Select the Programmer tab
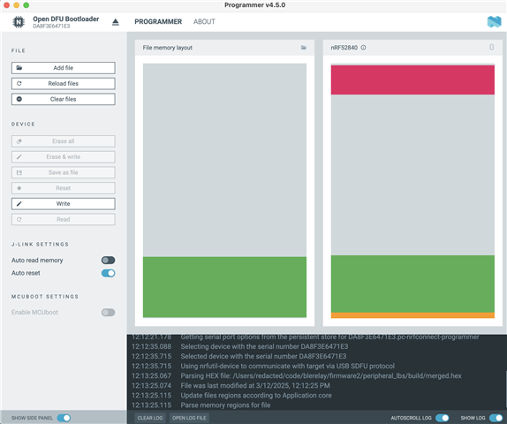This screenshot has height=424, width=507. 158,22
